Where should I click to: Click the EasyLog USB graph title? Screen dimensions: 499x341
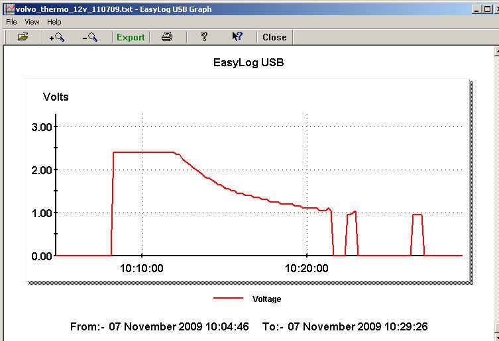(249, 64)
